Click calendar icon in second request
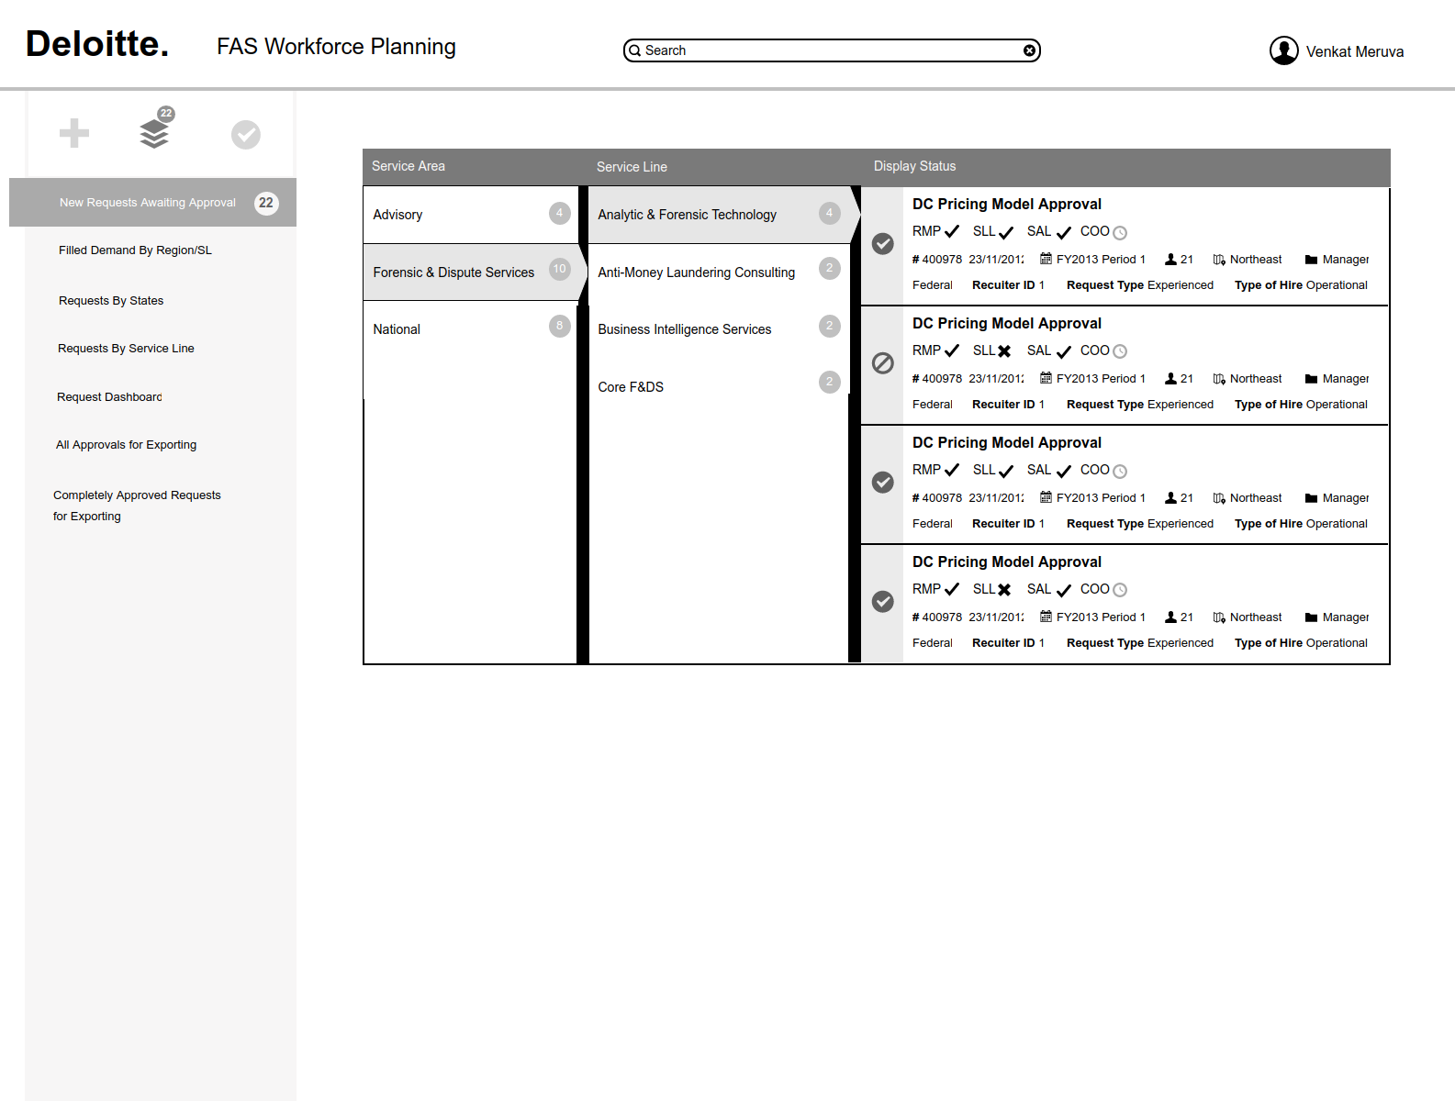 coord(1046,378)
